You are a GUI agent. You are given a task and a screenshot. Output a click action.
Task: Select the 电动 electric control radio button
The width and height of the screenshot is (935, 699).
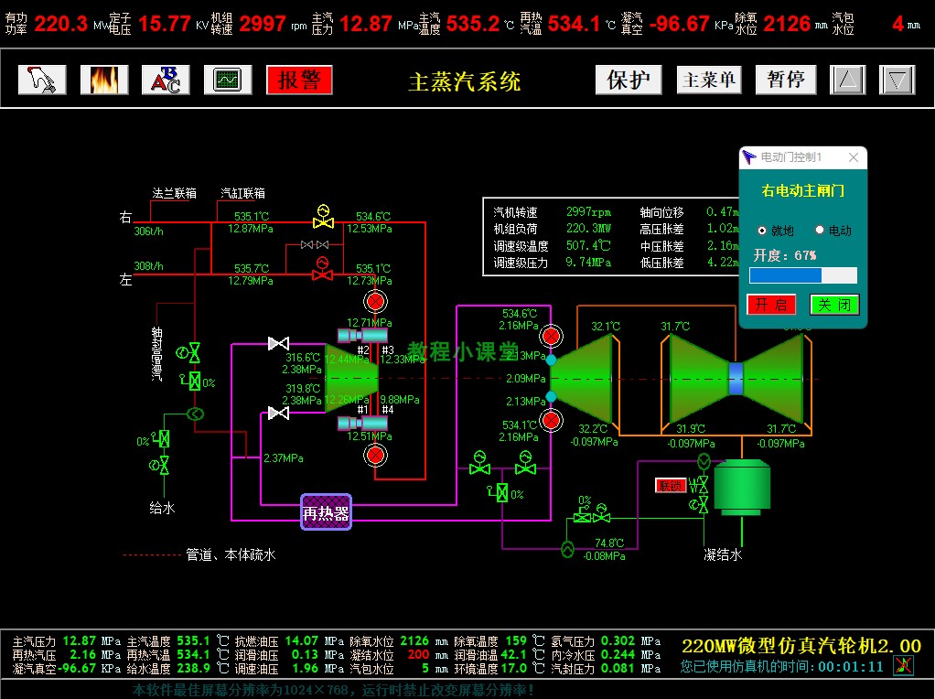pyautogui.click(x=820, y=231)
